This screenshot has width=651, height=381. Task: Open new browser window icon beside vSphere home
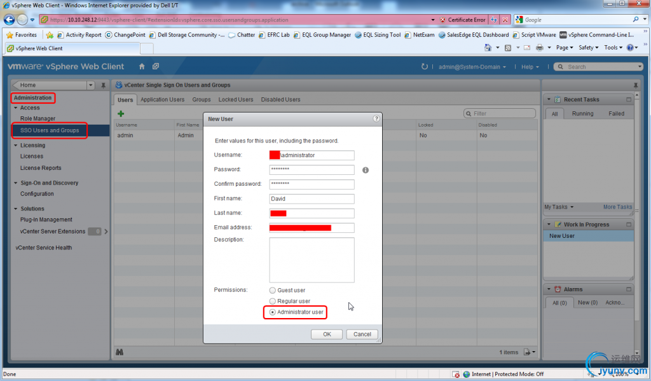coord(156,67)
